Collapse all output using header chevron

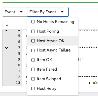point(7,25)
